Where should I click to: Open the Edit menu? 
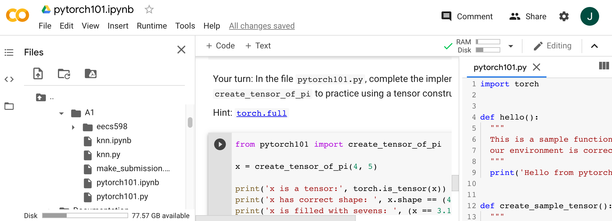(66, 26)
